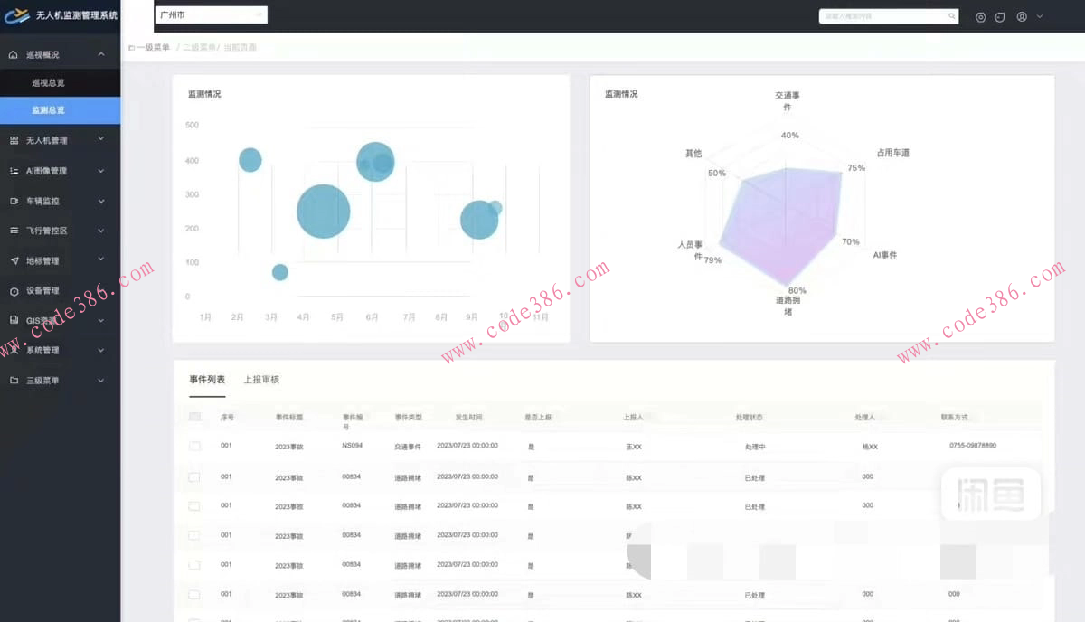The height and width of the screenshot is (622, 1085).
Task: Click the message icon in top bar
Action: pyautogui.click(x=1000, y=17)
